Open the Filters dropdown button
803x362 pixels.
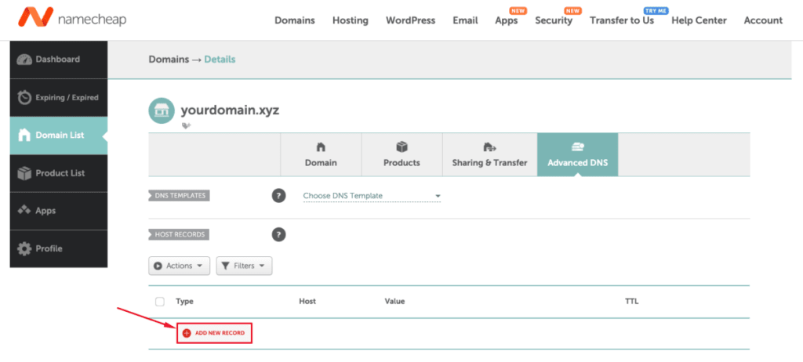point(245,266)
